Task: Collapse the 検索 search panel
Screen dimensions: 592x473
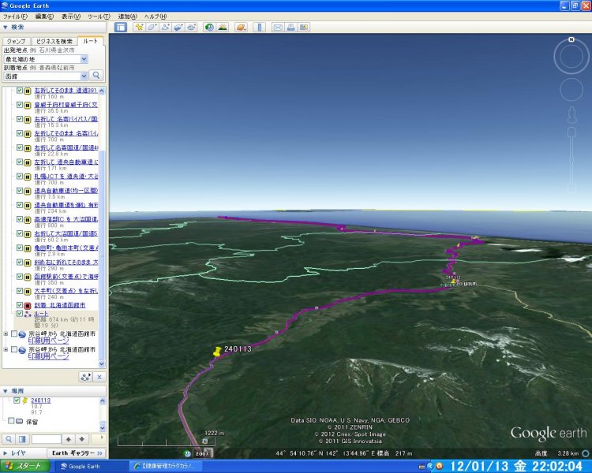Action: (6, 27)
